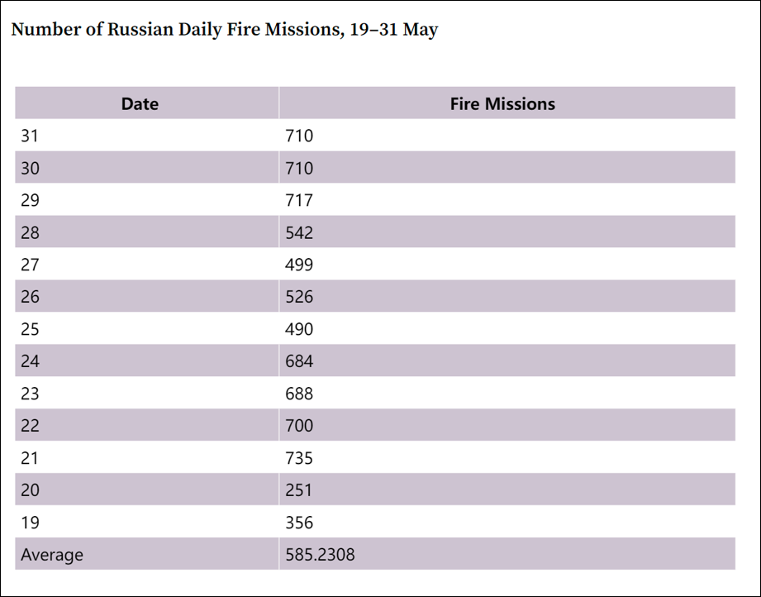Select the date cell for 28
The height and width of the screenshot is (597, 761).
click(x=30, y=232)
